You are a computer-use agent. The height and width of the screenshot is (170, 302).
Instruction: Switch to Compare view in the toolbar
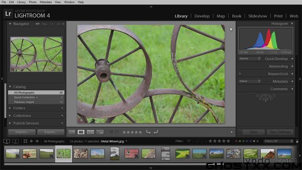pos(90,132)
